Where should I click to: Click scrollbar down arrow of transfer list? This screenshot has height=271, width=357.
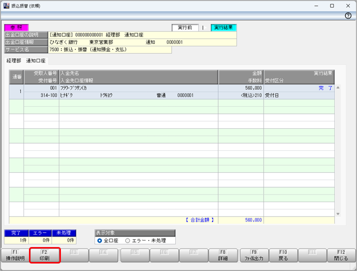[338, 214]
